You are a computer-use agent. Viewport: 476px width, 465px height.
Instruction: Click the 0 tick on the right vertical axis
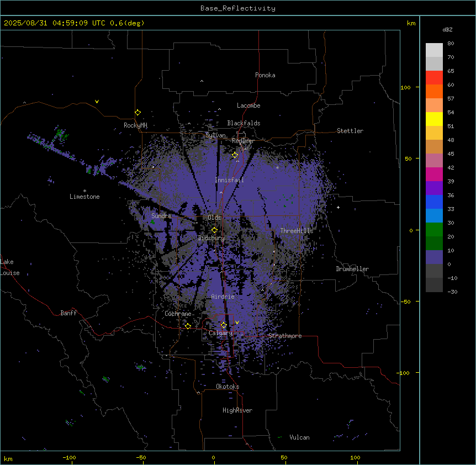point(411,230)
